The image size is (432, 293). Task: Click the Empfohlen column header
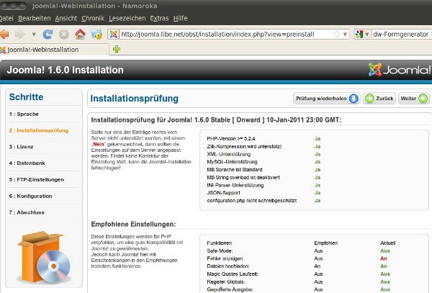pyautogui.click(x=326, y=243)
